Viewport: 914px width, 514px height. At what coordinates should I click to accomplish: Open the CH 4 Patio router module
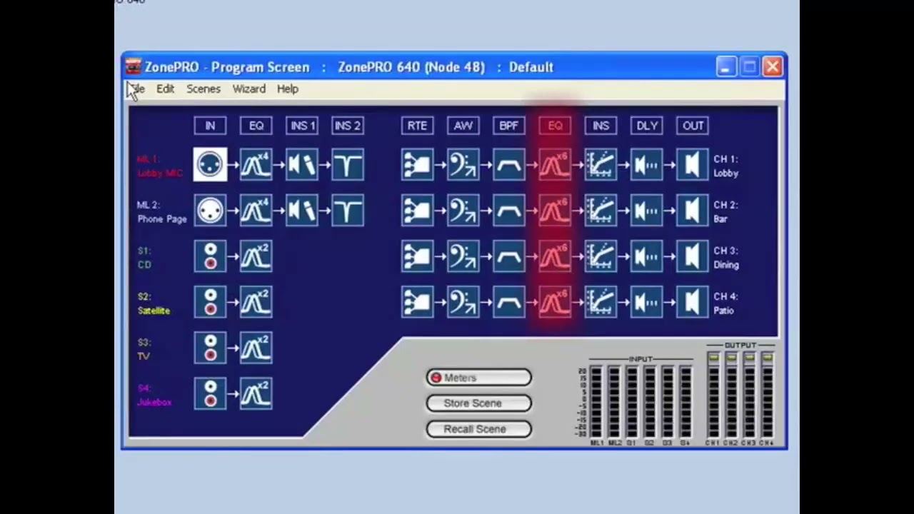click(x=417, y=302)
